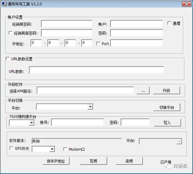Image resolution: width=193 pixels, height=174 pixels.
Task: Open the disabled 平台 dropdown near 软件版本
Action: [179, 141]
